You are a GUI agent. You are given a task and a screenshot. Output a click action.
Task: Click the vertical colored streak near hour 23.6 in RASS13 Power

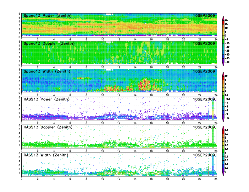point(213,109)
